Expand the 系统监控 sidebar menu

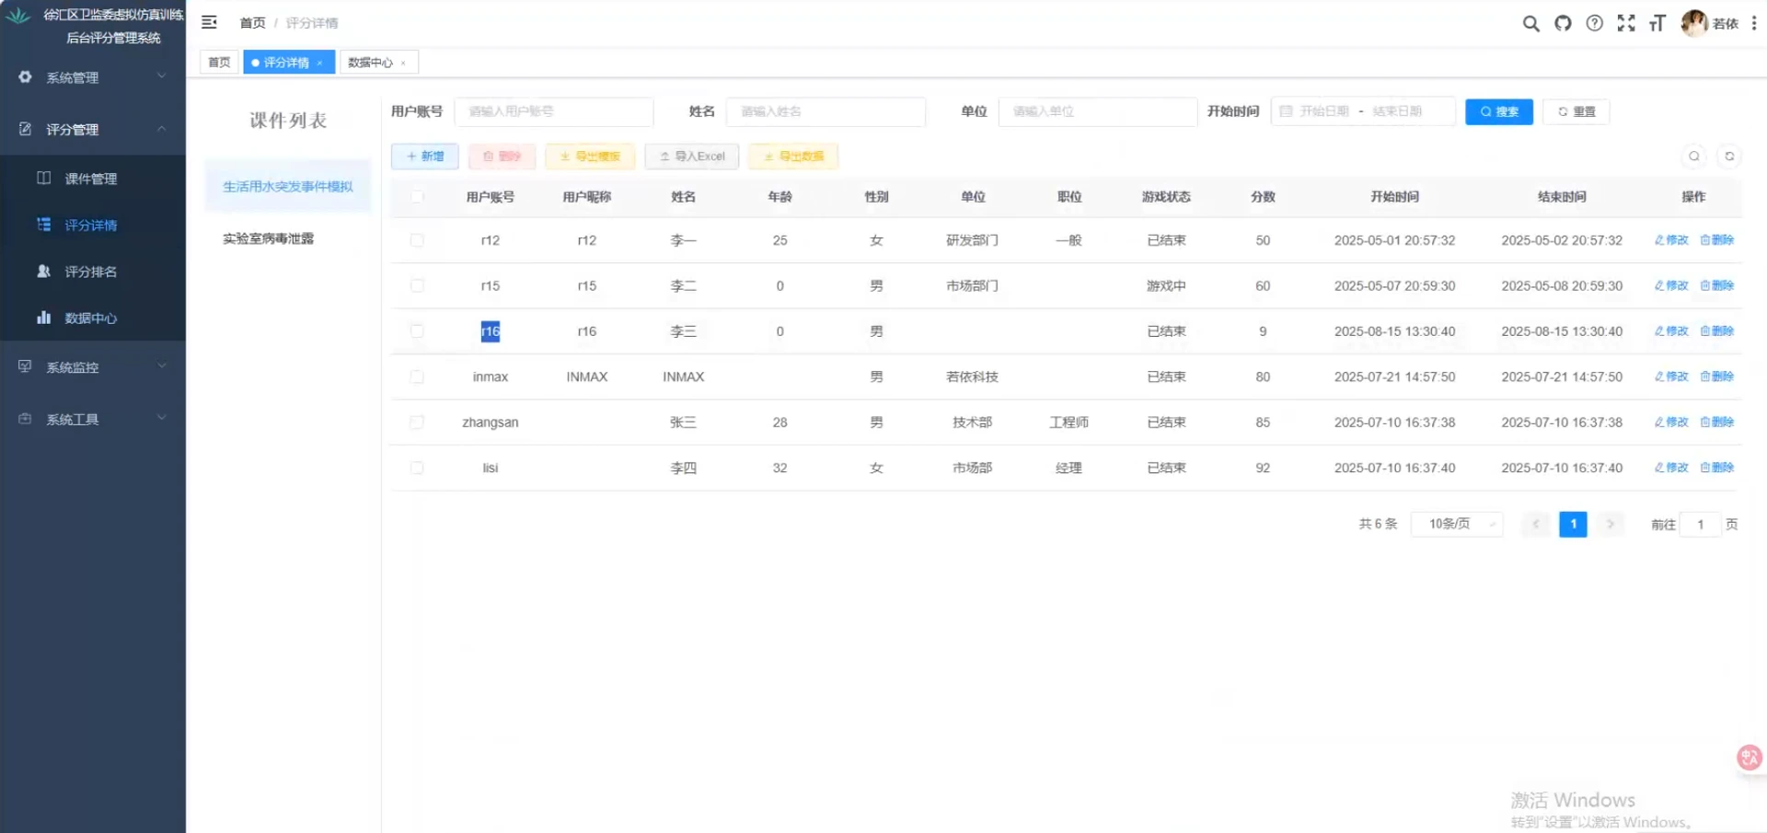93,366
